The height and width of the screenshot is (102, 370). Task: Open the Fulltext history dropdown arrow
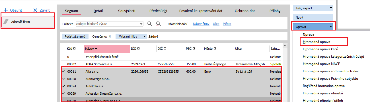coord(141,24)
